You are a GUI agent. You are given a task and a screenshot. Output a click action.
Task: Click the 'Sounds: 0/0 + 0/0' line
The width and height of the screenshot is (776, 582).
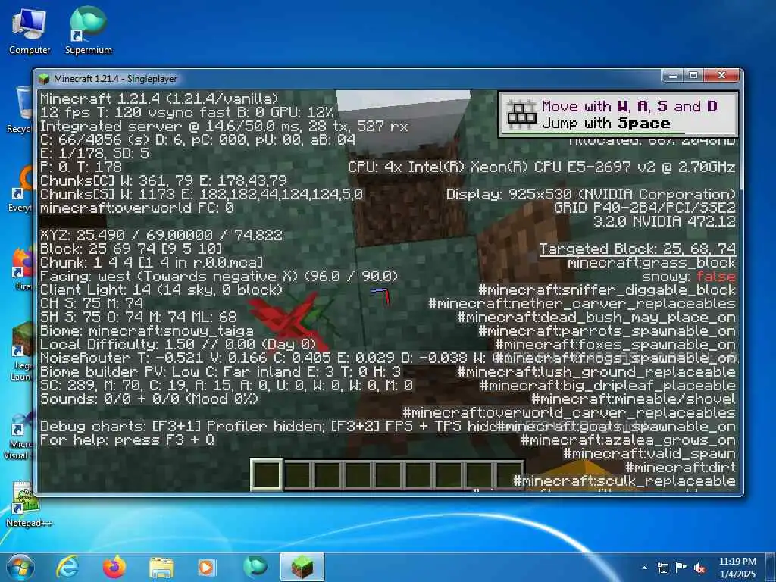tap(149, 399)
